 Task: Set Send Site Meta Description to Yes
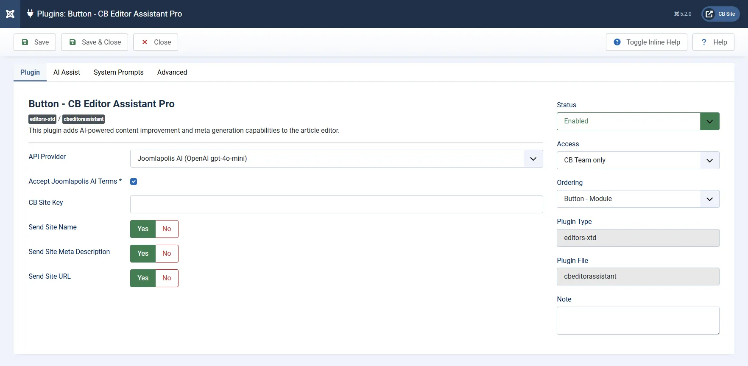click(x=143, y=254)
